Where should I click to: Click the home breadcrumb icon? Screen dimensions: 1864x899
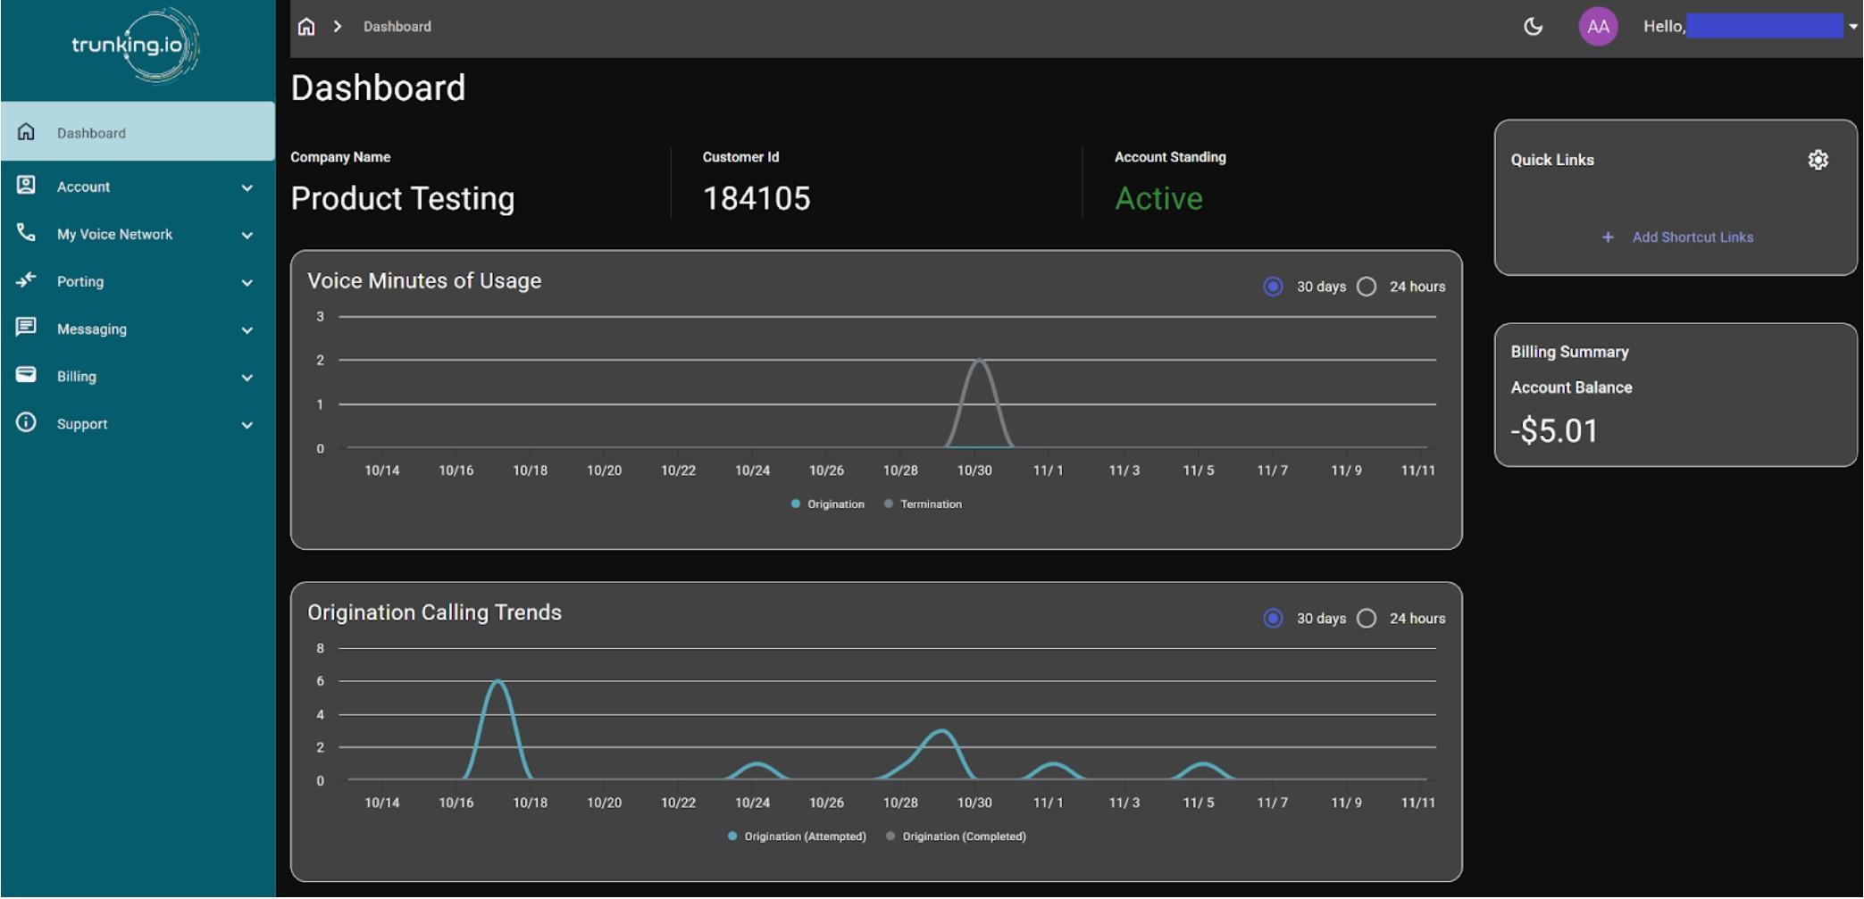[306, 27]
